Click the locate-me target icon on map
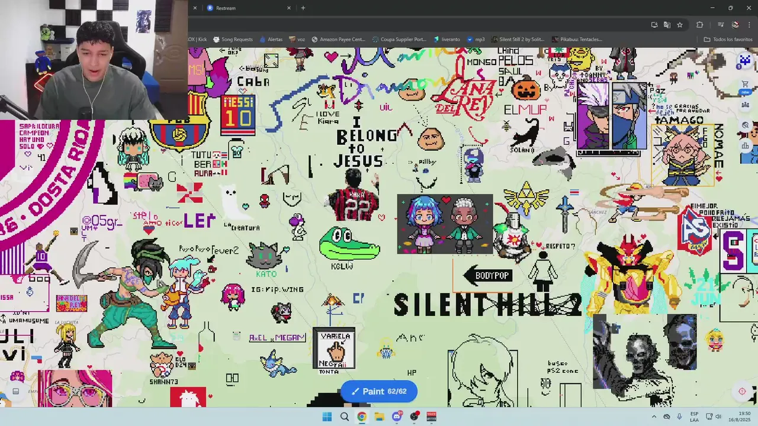The image size is (758, 426). point(742,391)
